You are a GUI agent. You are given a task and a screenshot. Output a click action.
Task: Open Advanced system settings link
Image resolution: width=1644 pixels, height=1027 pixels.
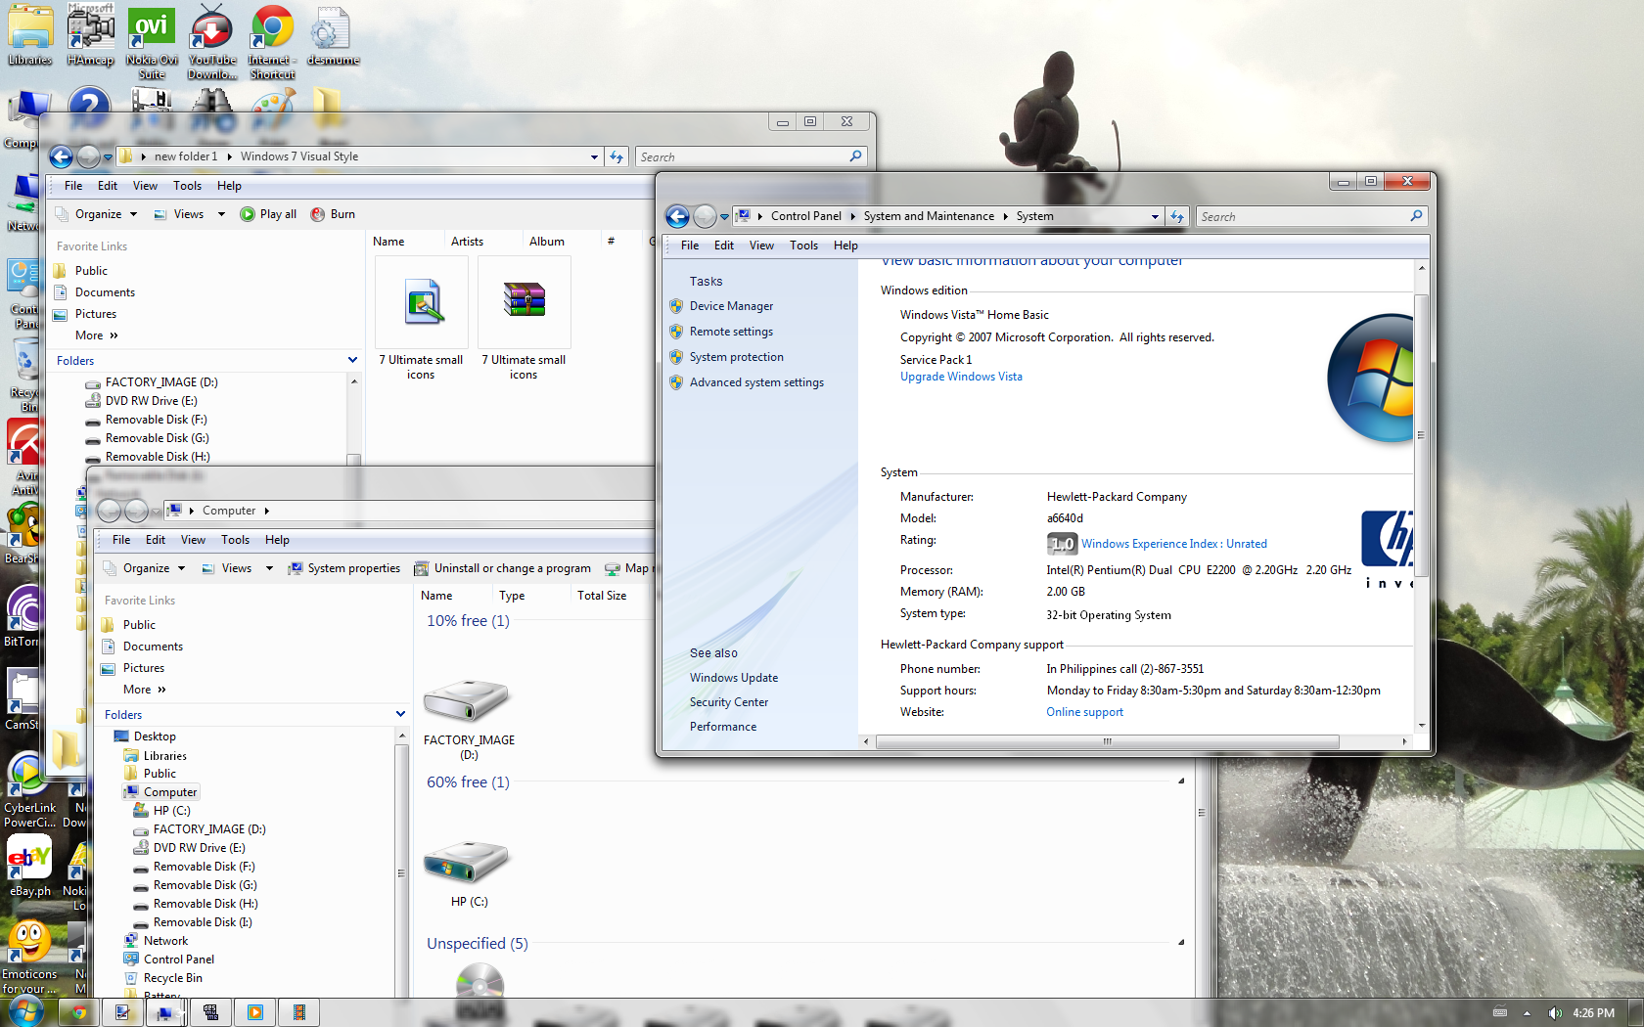[756, 382]
